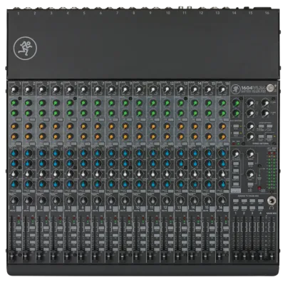Click the channel 4 green signal LED

click(x=60, y=222)
